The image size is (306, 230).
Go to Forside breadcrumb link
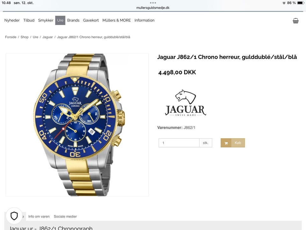click(11, 37)
